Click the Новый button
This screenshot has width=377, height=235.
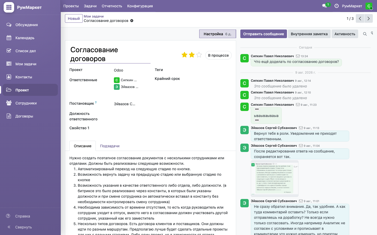tap(74, 19)
